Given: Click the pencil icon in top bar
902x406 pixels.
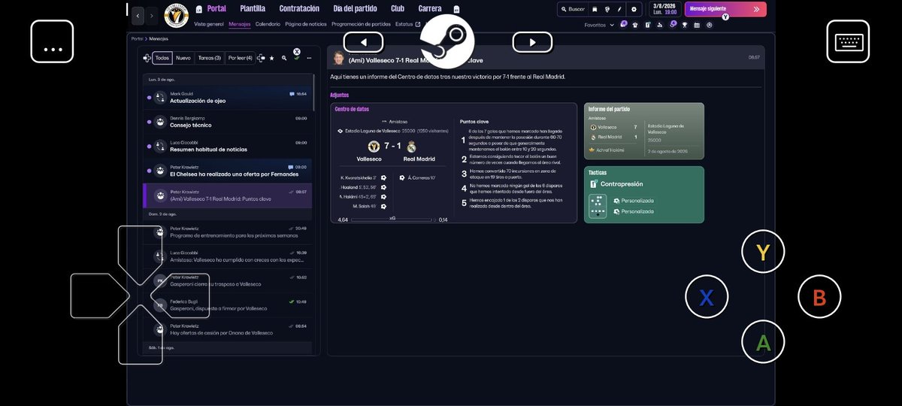Looking at the screenshot, I should pyautogui.click(x=619, y=9).
